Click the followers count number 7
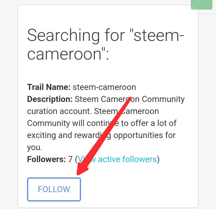 coord(70,159)
